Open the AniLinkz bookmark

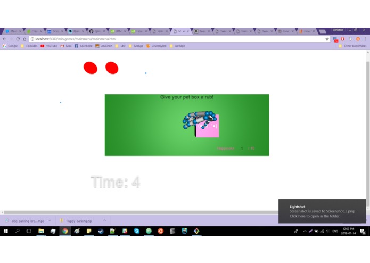click(x=104, y=46)
